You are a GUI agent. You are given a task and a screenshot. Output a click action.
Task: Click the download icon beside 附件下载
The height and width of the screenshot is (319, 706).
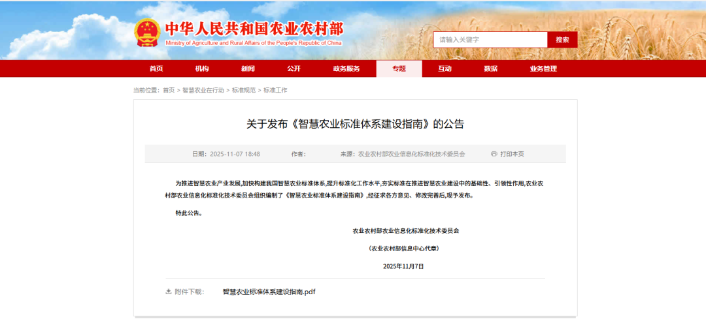click(x=169, y=292)
